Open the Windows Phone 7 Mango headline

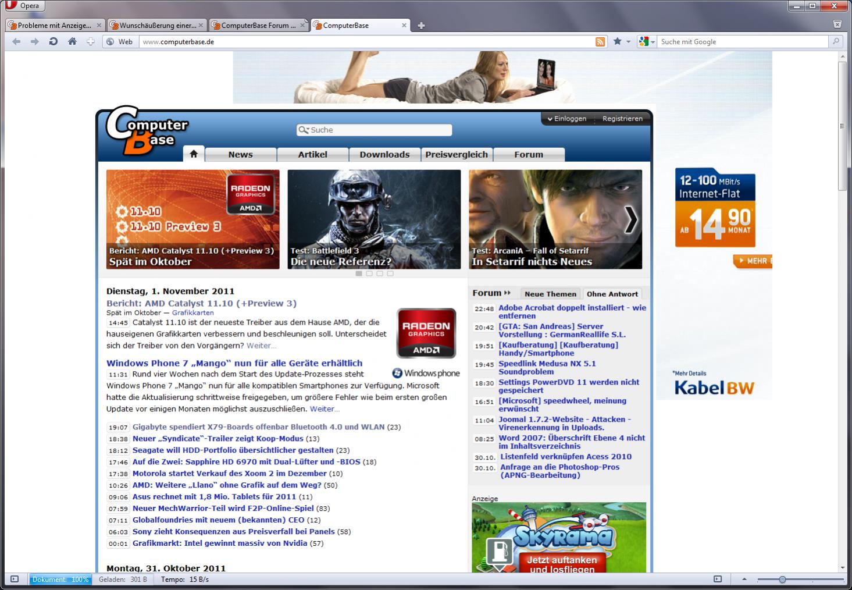point(234,363)
